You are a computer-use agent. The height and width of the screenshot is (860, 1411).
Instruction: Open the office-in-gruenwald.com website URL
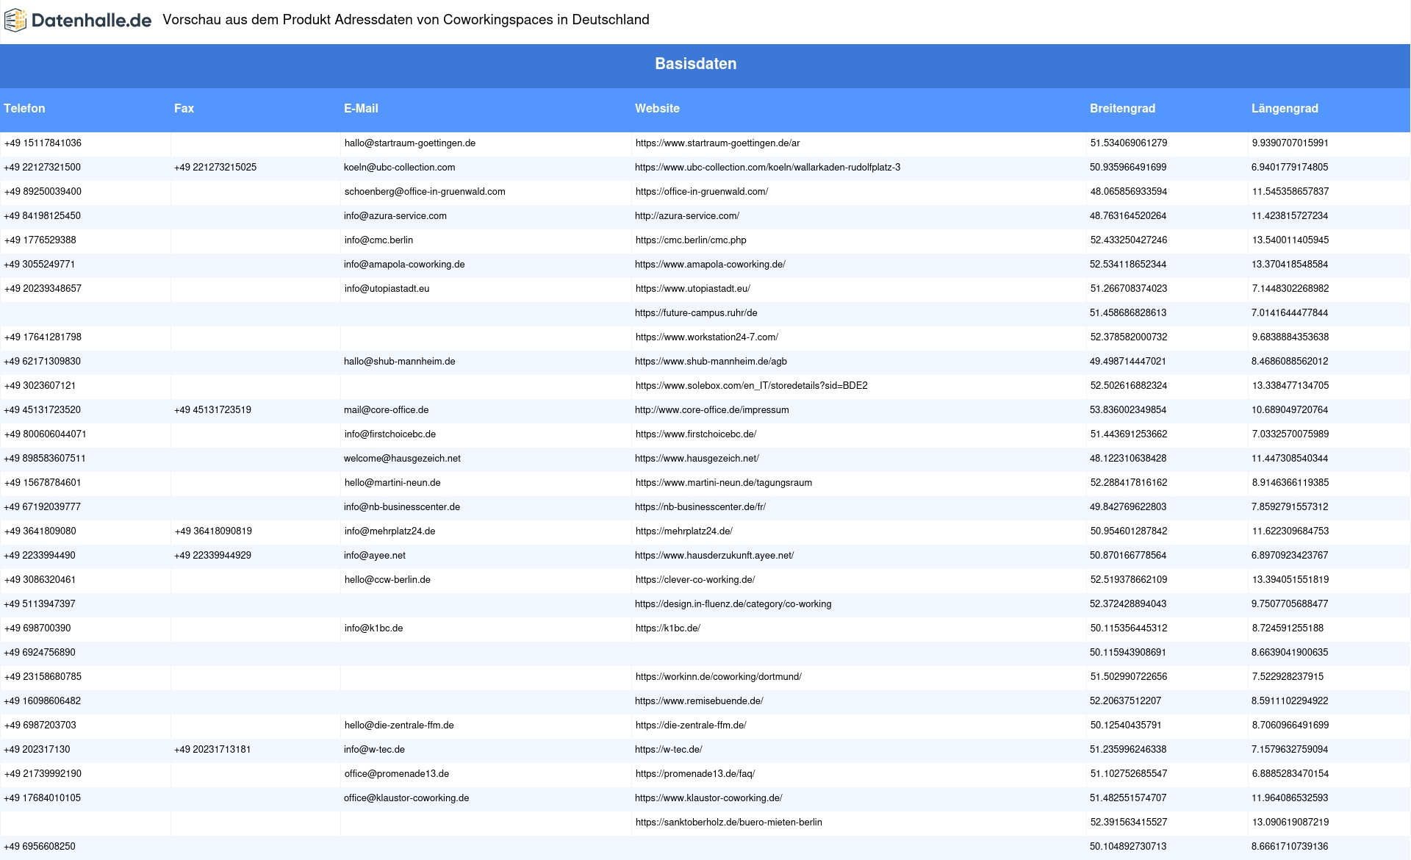[702, 192]
